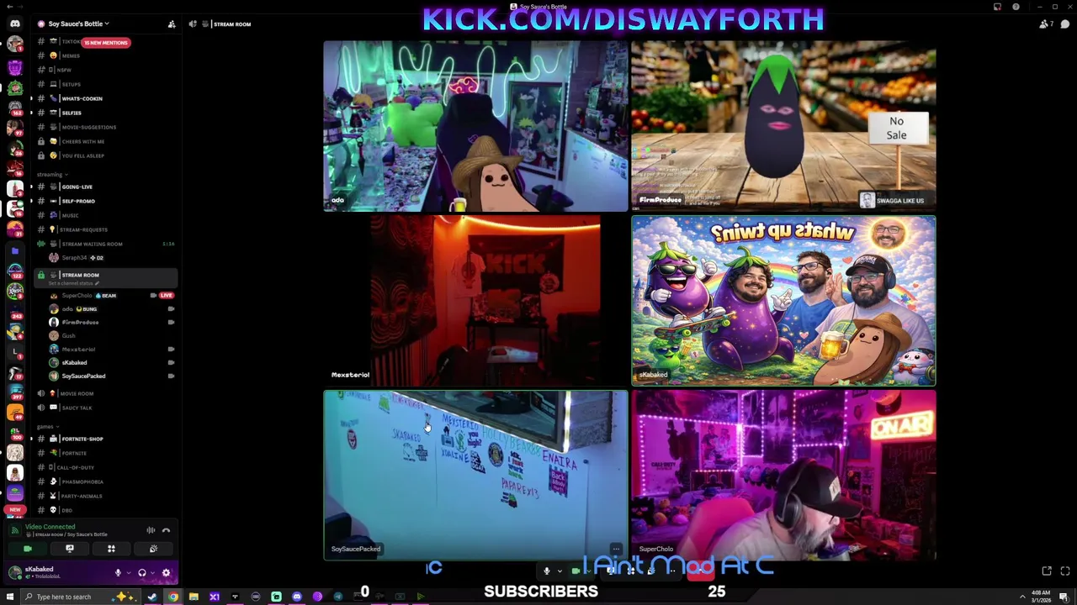Mute microphone in the user panel
The height and width of the screenshot is (605, 1077).
click(118, 573)
